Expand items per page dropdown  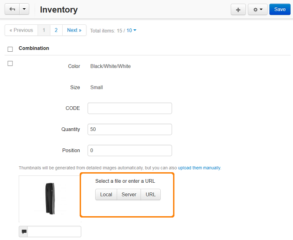(131, 31)
